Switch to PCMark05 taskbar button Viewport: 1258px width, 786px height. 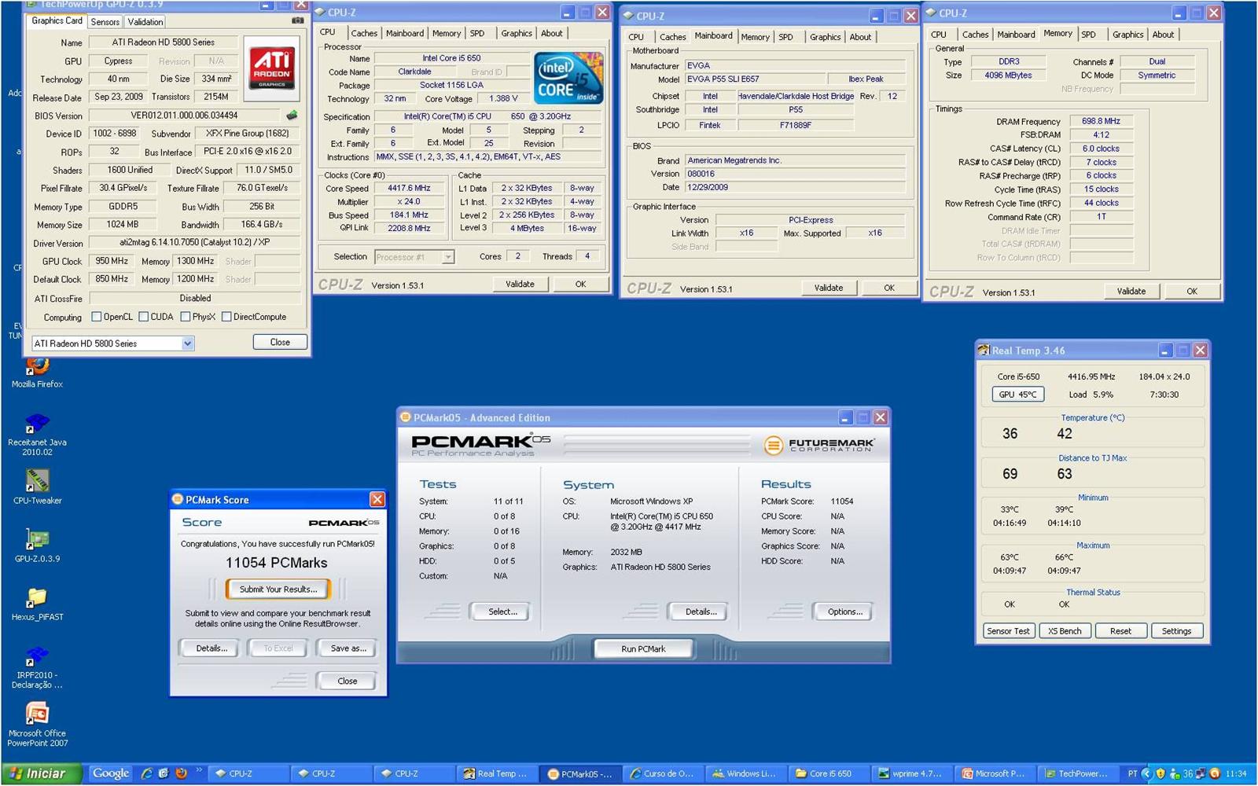pos(580,773)
